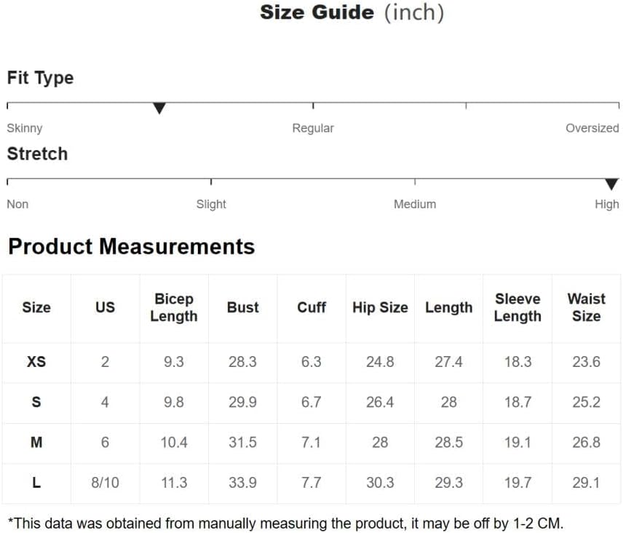Click the Bust column header
Image resolution: width=623 pixels, height=533 pixels.
click(243, 307)
